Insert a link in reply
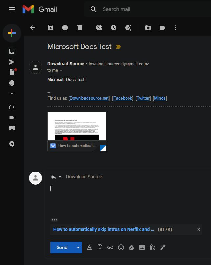Image resolution: width=211 pixels, height=265 pixels. (110, 247)
